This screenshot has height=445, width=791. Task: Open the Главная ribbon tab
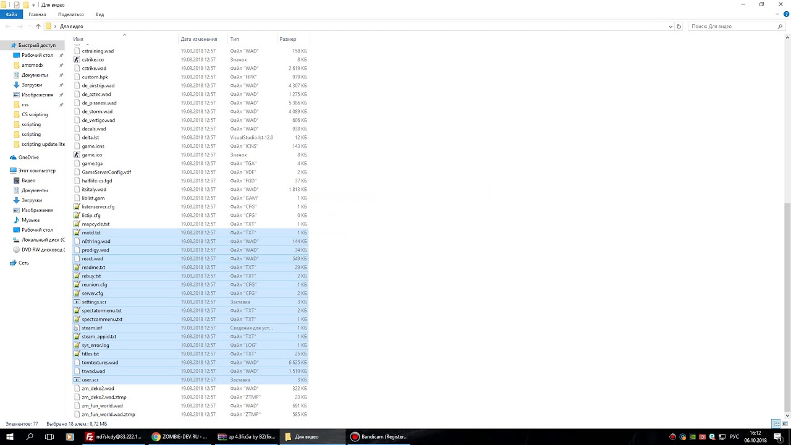37,14
